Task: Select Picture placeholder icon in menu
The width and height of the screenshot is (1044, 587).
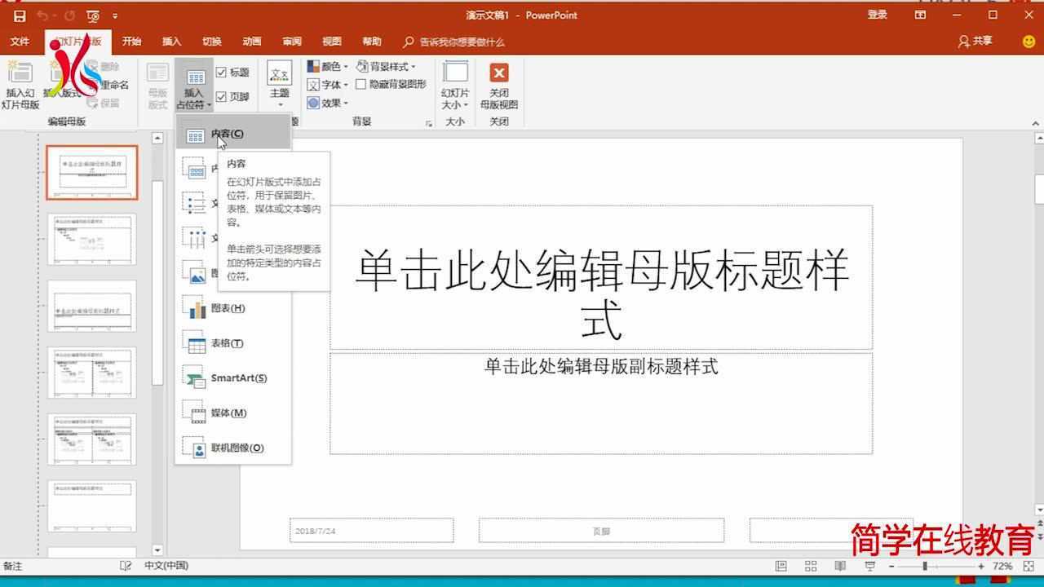Action: [x=196, y=273]
